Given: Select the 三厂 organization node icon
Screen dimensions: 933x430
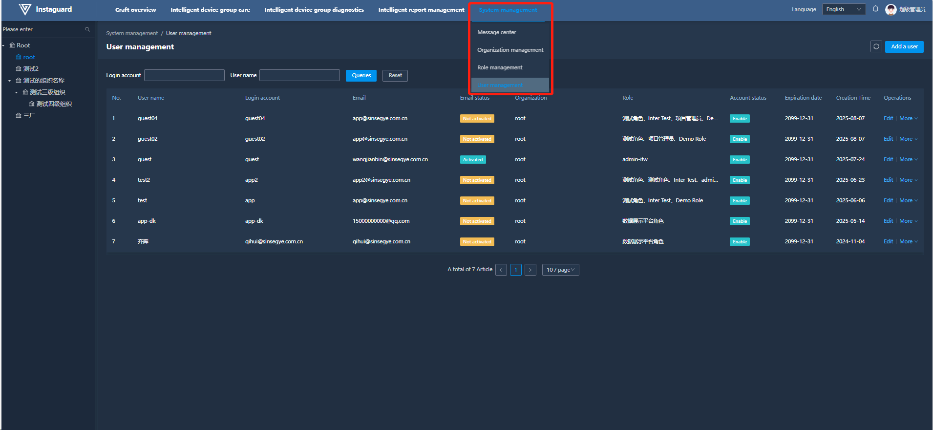Looking at the screenshot, I should pos(19,116).
